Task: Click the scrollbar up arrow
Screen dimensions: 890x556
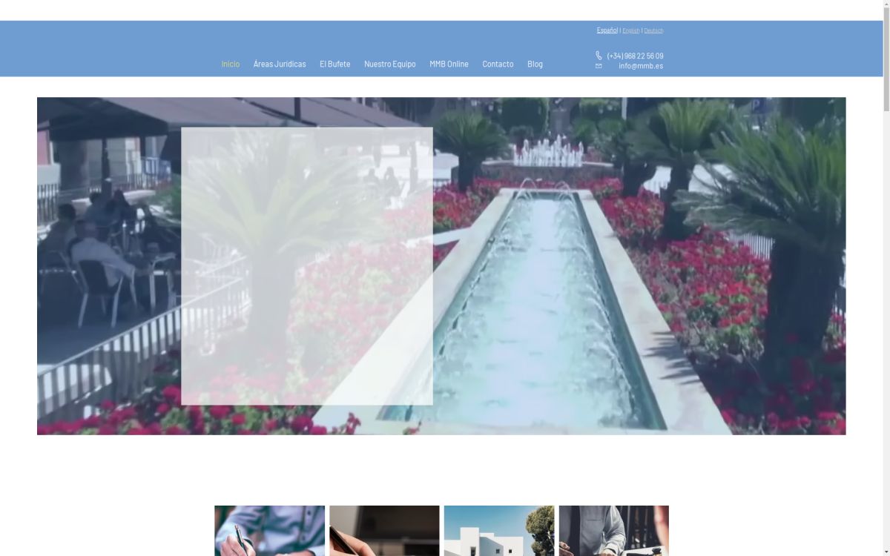Action: click(x=886, y=4)
